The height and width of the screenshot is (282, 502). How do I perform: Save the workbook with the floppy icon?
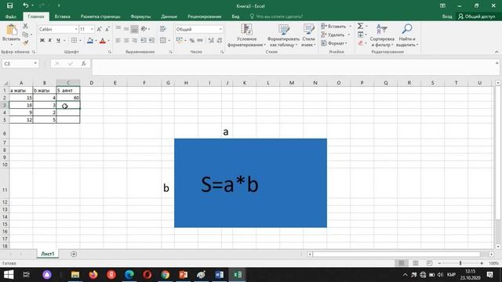(10, 5)
